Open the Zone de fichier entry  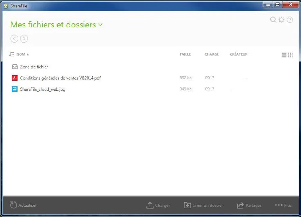(x=34, y=67)
